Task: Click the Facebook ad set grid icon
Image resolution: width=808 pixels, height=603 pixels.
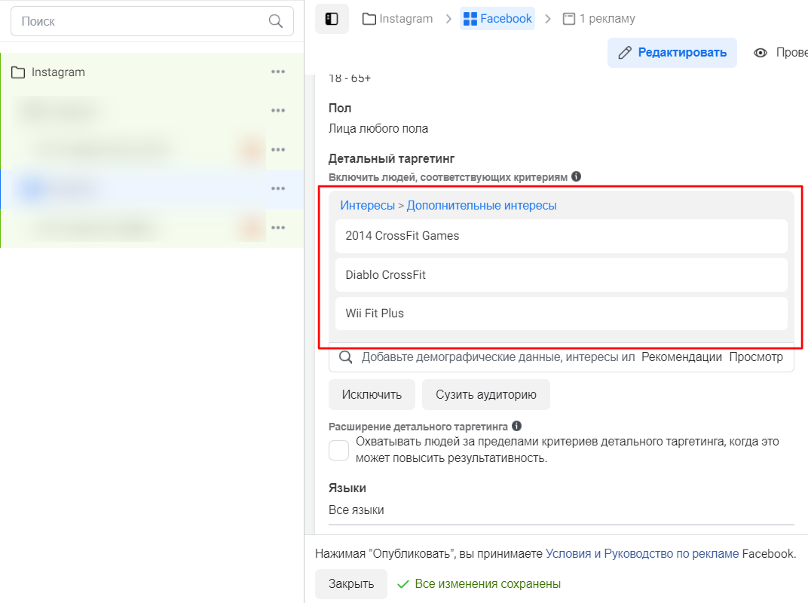Action: coord(470,19)
